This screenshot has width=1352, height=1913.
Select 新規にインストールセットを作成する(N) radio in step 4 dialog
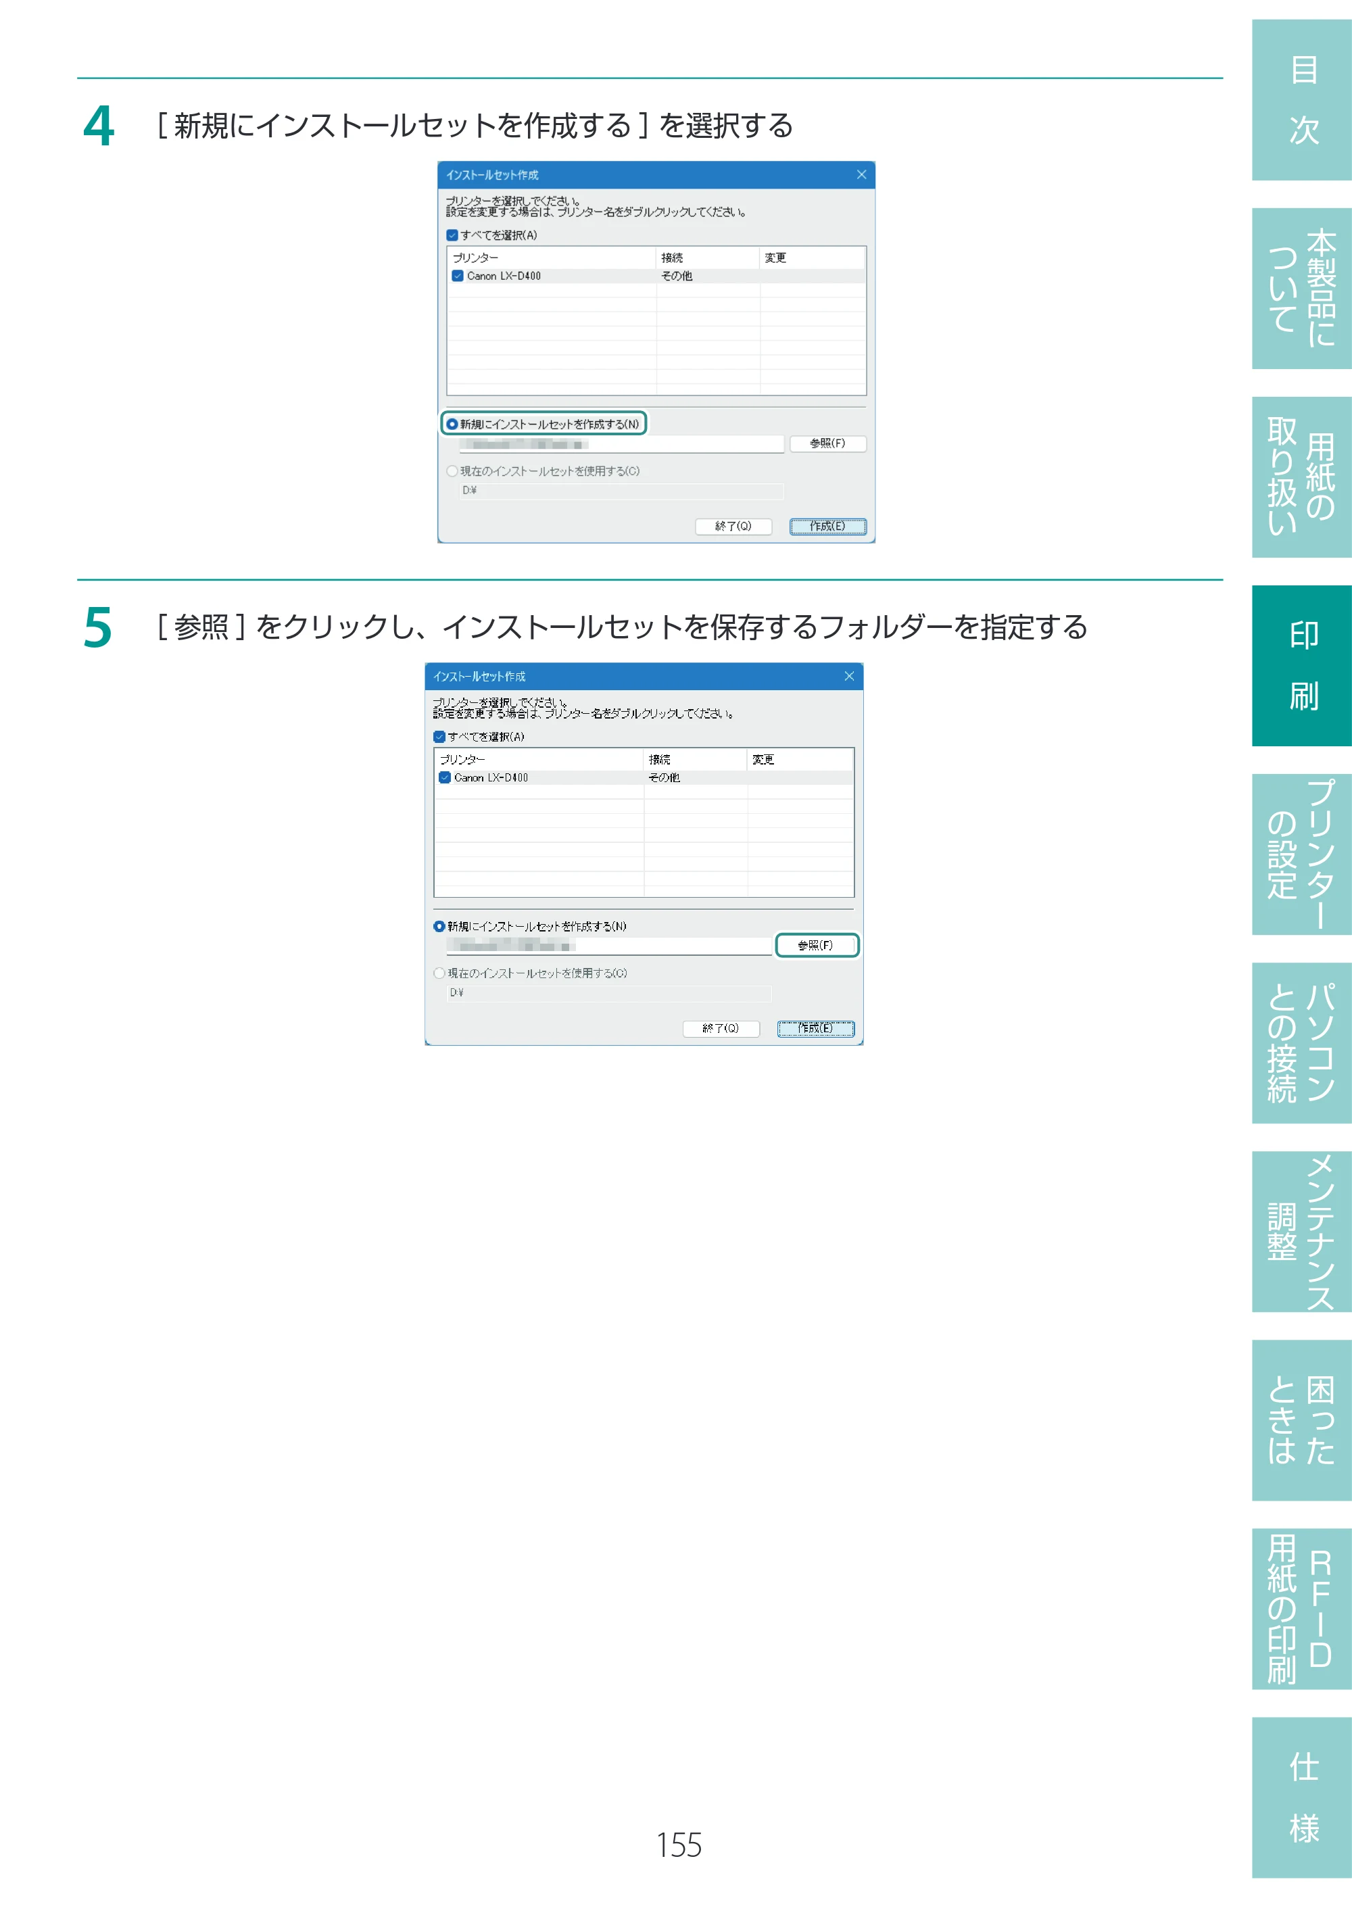click(452, 424)
